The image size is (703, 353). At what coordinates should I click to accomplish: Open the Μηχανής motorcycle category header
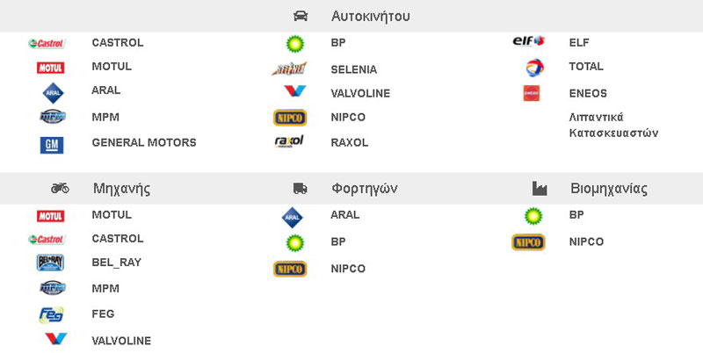coord(121,189)
